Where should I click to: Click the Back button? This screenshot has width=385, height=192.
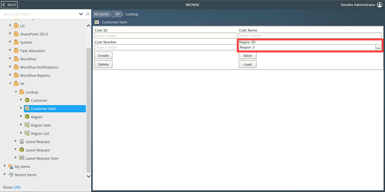[9, 5]
